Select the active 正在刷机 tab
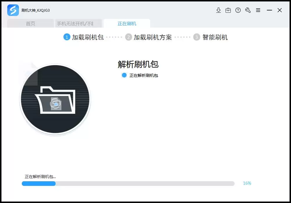The width and height of the screenshot is (291, 203). (127, 23)
